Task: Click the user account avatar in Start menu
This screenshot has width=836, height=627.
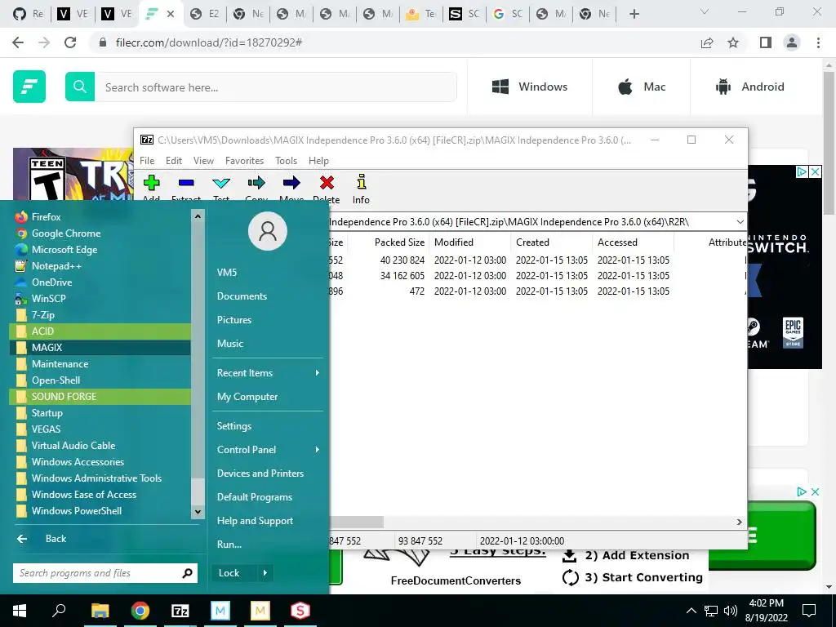Action: click(x=268, y=231)
